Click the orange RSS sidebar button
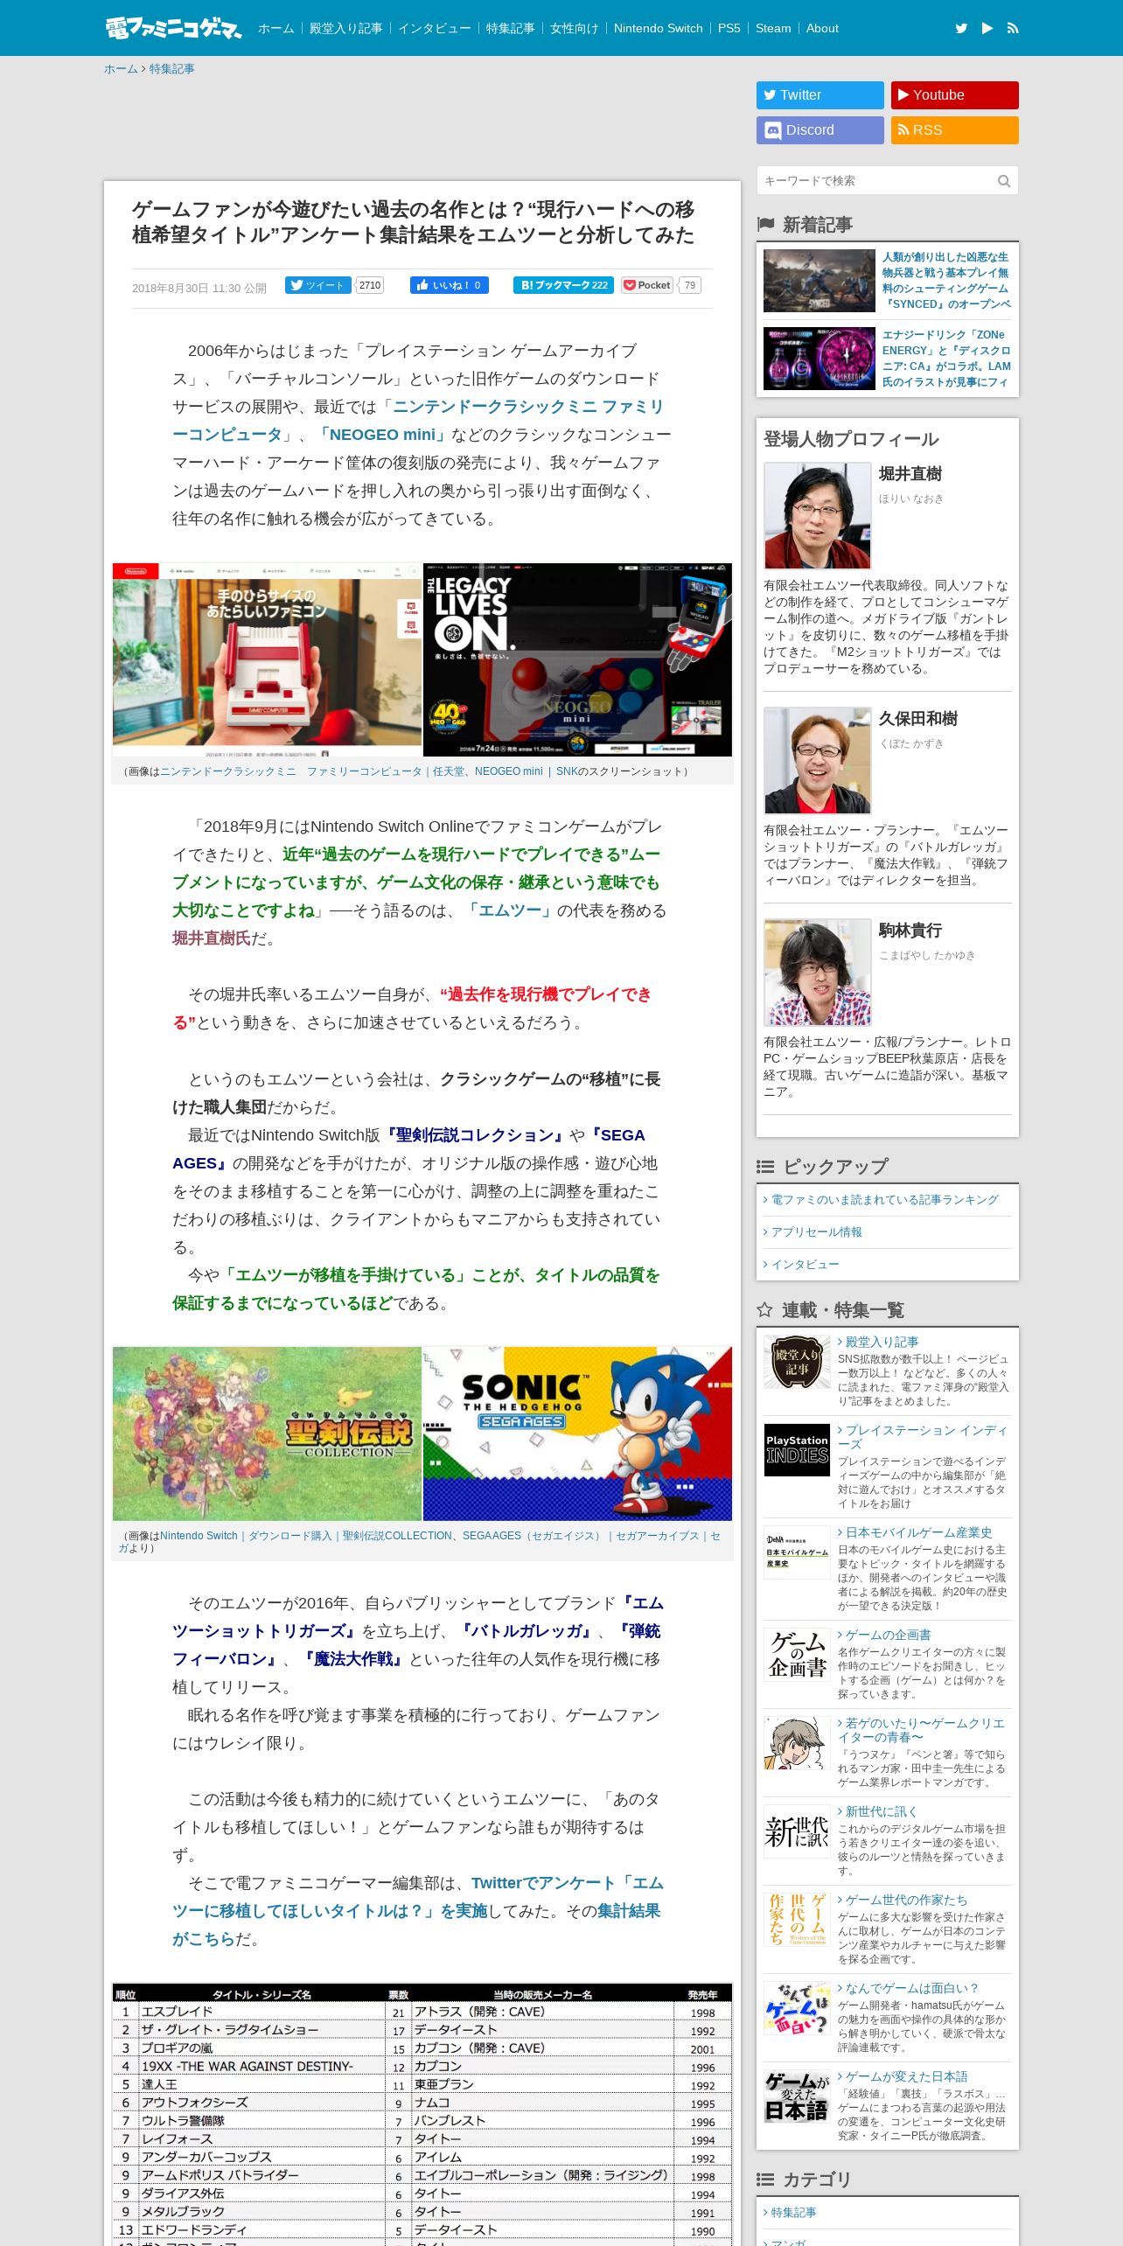 click(955, 130)
